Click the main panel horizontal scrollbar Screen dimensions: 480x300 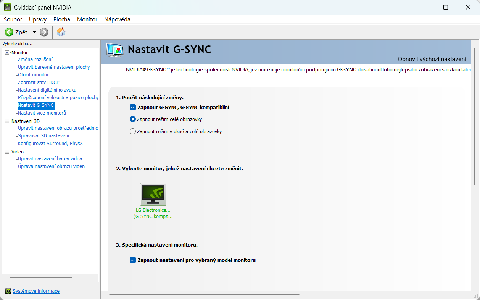[204, 295]
